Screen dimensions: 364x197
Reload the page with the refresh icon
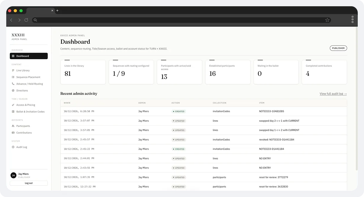[26, 20]
